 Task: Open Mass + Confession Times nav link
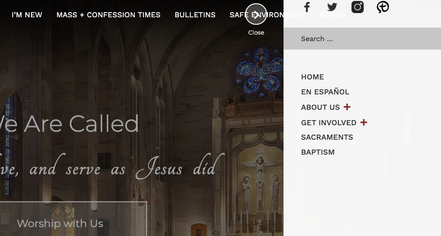[x=108, y=15]
